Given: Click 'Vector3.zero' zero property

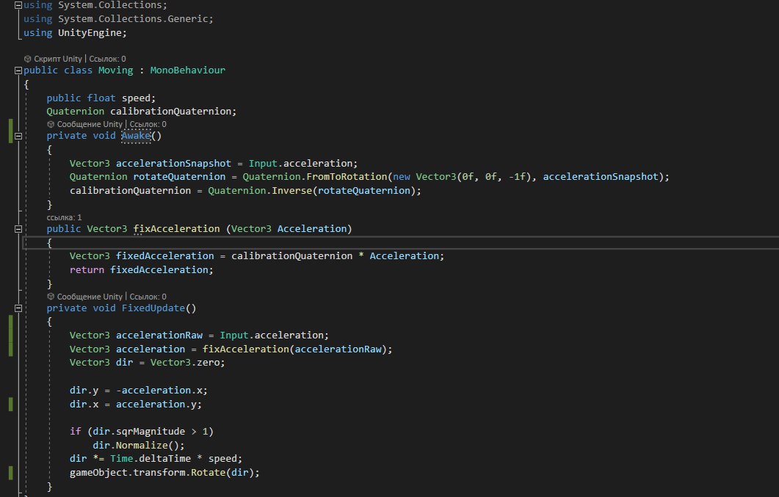Looking at the screenshot, I should [208, 363].
